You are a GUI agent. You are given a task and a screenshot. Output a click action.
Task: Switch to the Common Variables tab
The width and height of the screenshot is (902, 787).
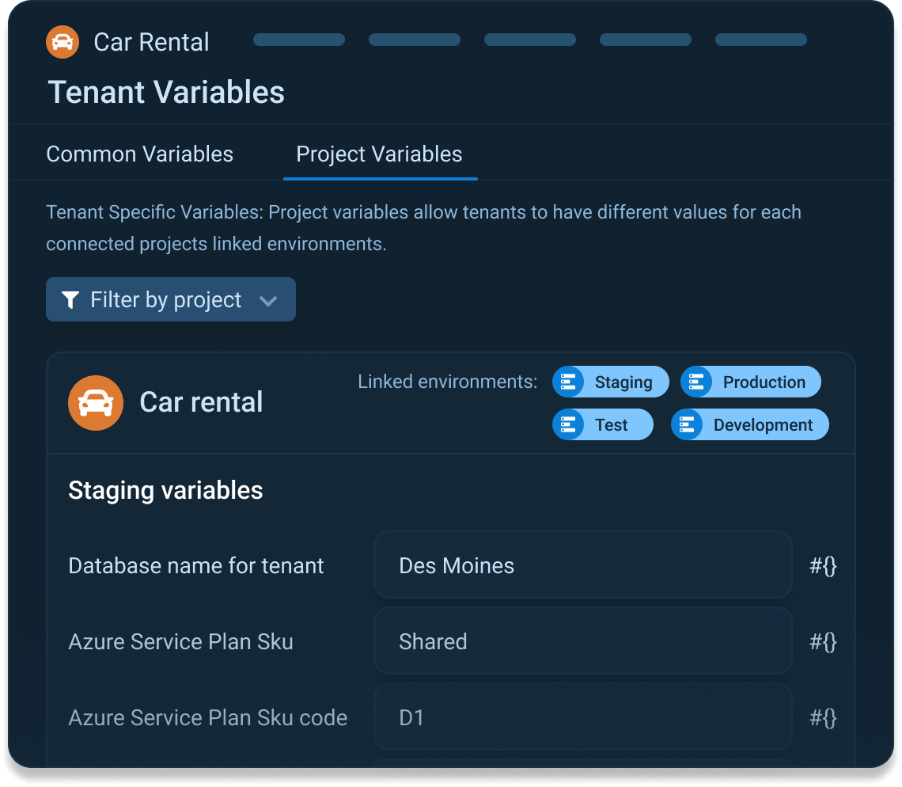pos(139,154)
